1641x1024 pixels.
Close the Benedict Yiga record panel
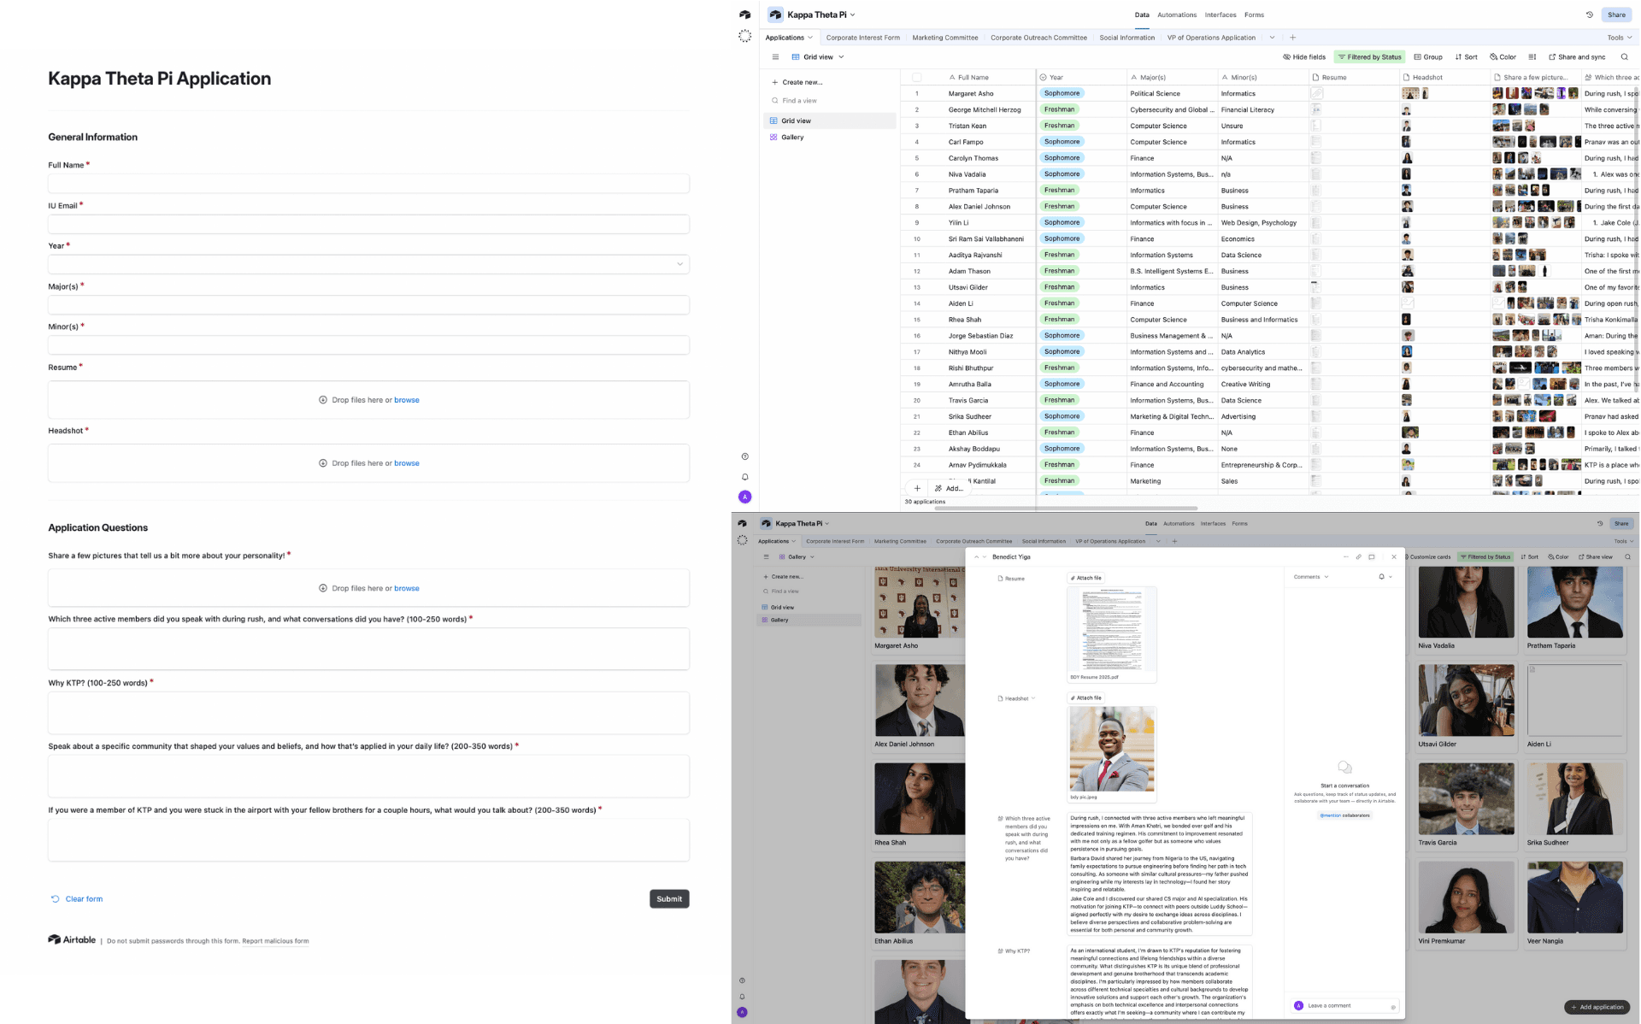coord(1394,556)
